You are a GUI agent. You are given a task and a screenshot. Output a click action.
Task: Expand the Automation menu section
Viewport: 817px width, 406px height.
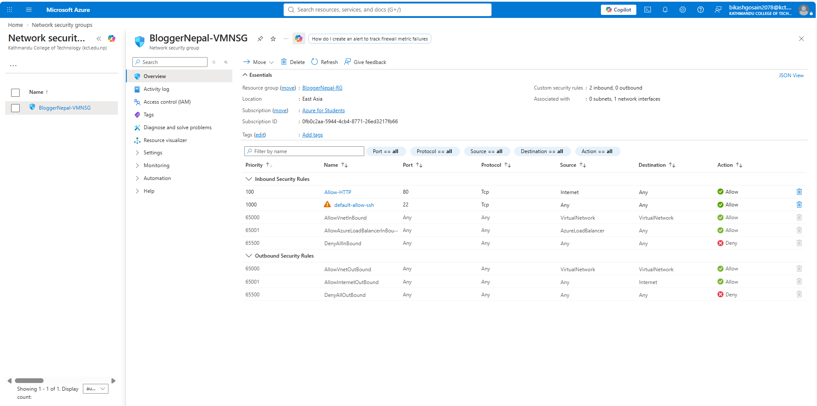pyautogui.click(x=157, y=178)
